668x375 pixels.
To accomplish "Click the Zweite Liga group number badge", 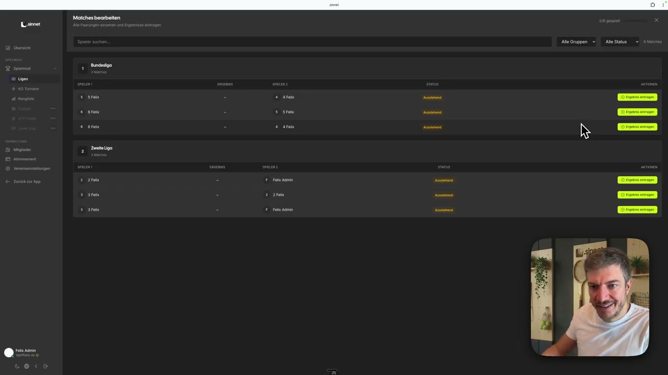I will click(x=82, y=151).
